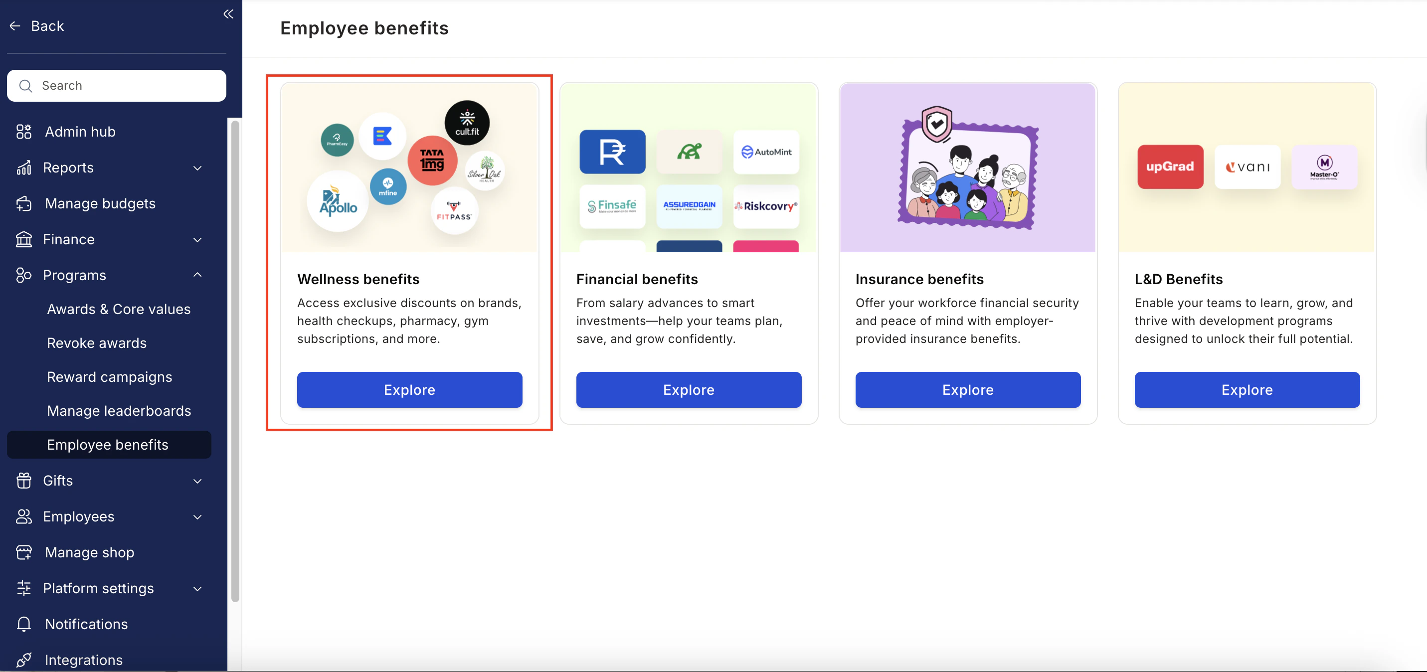Expand the Reports menu chevron
Screen dimensions: 1427x672
click(197, 168)
